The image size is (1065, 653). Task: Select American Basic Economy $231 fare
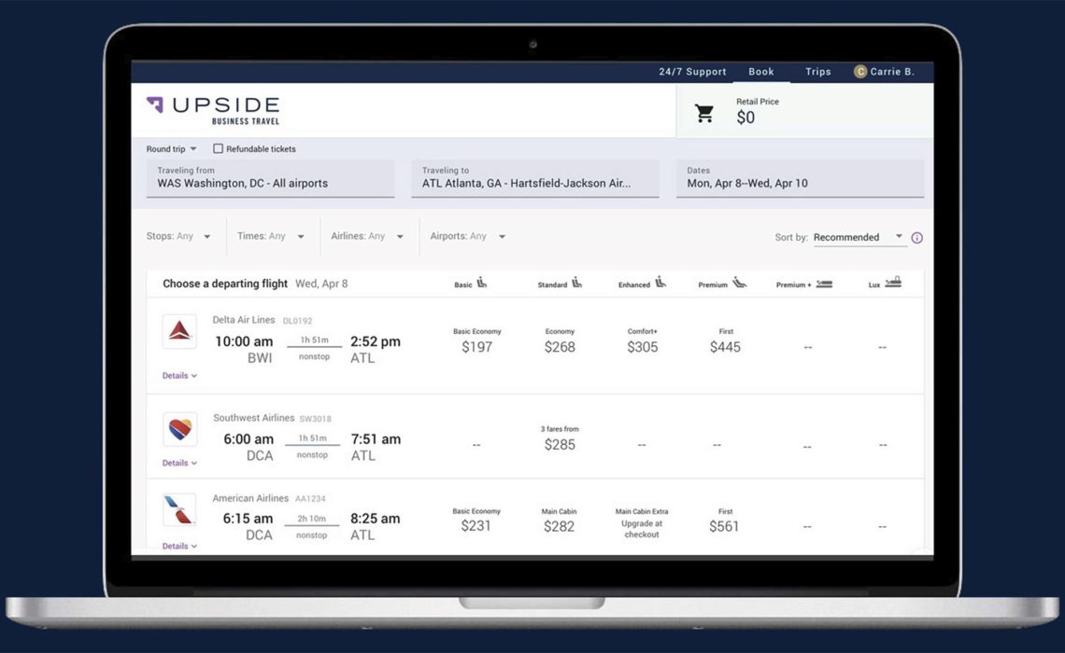476,521
